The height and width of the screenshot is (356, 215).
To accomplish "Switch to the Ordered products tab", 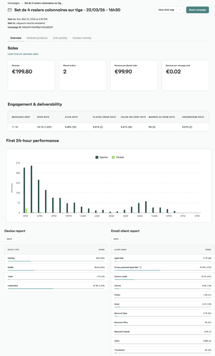I will pos(37,38).
